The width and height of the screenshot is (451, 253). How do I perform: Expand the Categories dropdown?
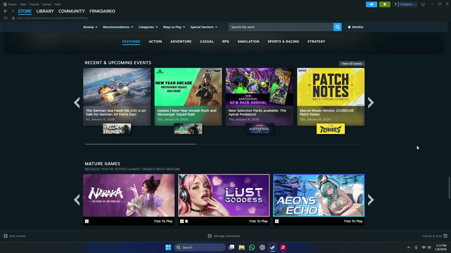[x=148, y=27]
